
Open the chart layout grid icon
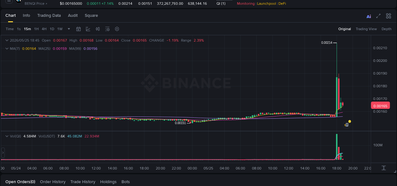pyautogui.click(x=388, y=16)
